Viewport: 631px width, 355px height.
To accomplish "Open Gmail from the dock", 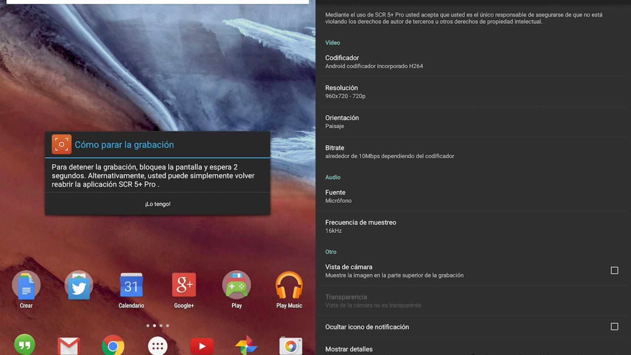I will 69,346.
